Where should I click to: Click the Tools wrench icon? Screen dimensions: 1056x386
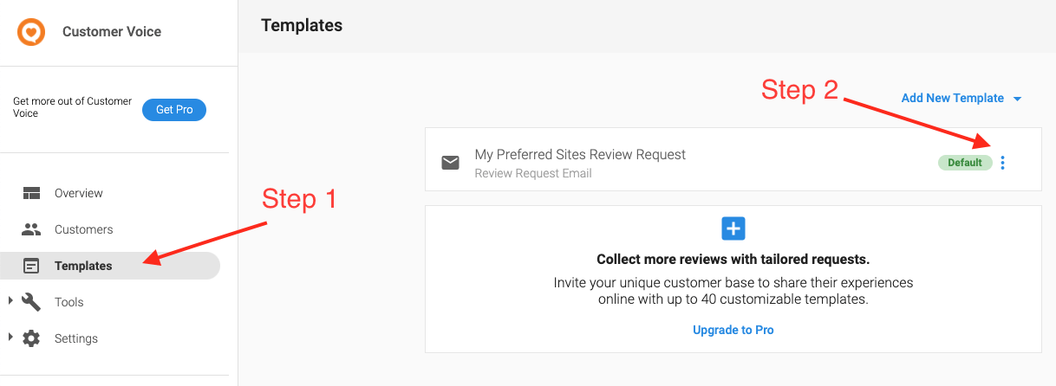click(x=31, y=302)
